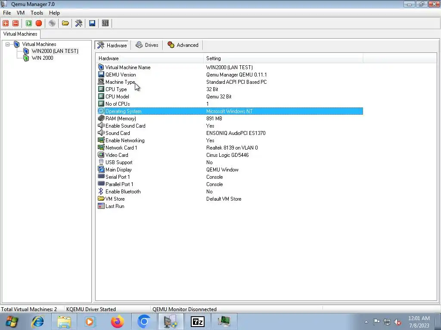Click the Default VM Store value

click(x=224, y=199)
